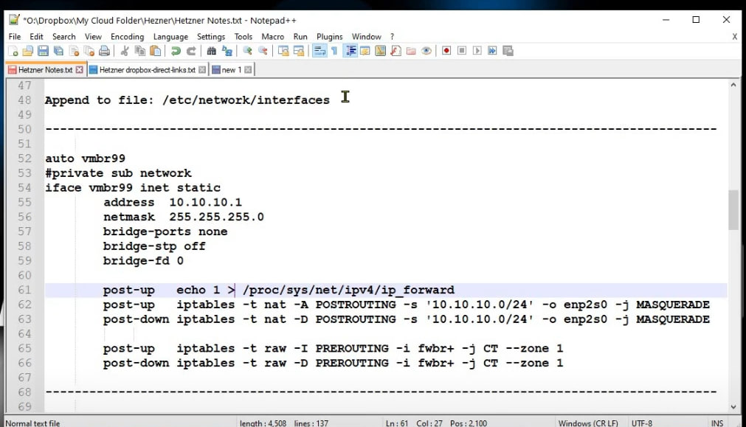Open Find with the binoculars icon
Image resolution: width=746 pixels, height=427 pixels.
pyautogui.click(x=212, y=51)
